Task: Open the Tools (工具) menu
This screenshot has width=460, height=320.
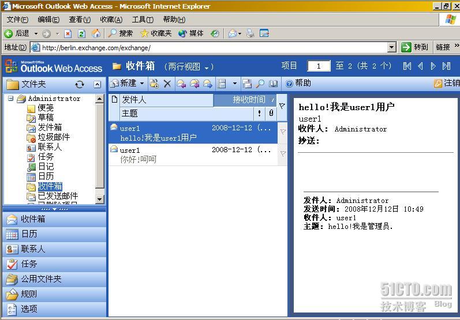Action: point(143,20)
